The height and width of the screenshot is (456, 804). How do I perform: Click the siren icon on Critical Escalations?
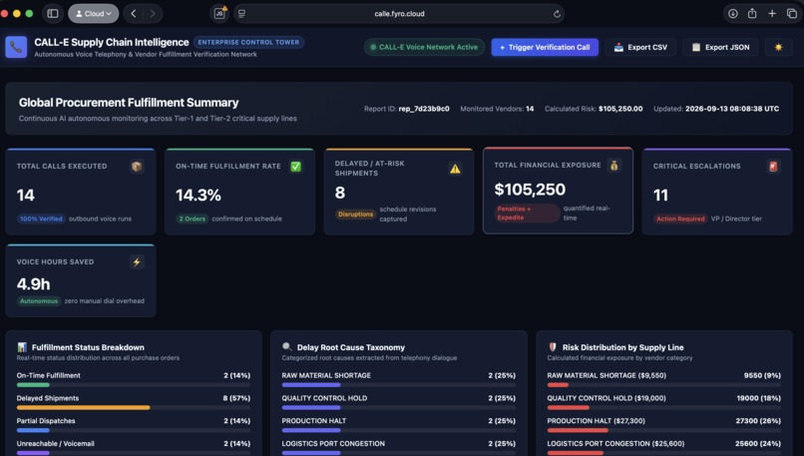(x=773, y=167)
